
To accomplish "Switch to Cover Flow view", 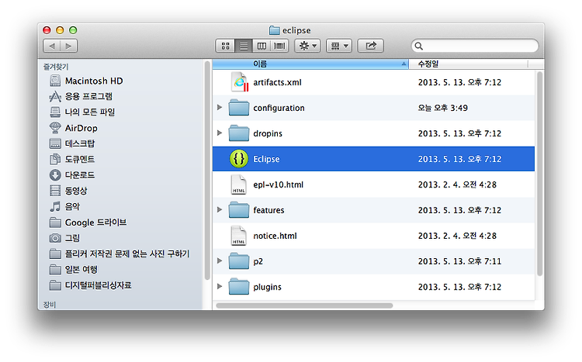I will point(279,46).
